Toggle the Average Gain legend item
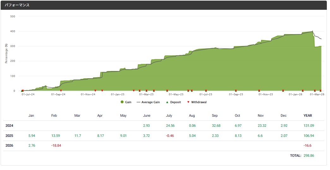The width and height of the screenshot is (330, 170). tap(149, 102)
